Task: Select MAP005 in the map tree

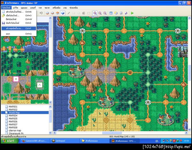Action: [x=13, y=118]
